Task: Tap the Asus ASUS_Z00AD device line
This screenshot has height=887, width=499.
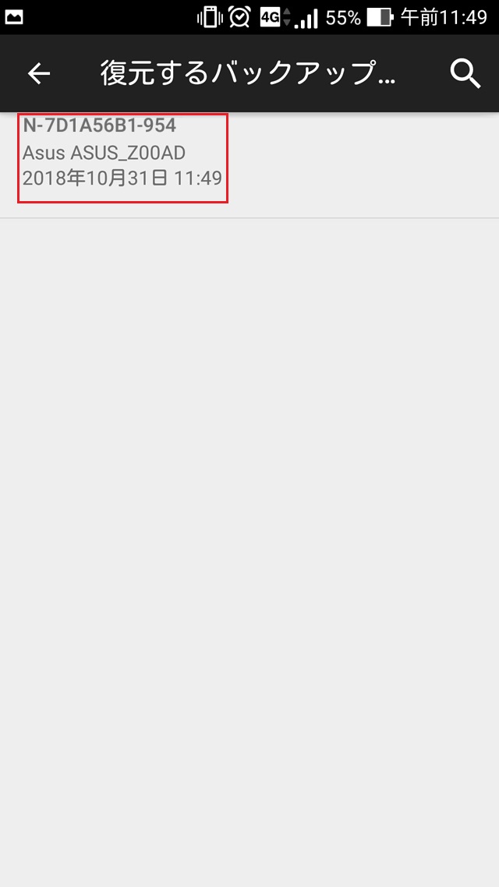Action: pyautogui.click(x=104, y=152)
